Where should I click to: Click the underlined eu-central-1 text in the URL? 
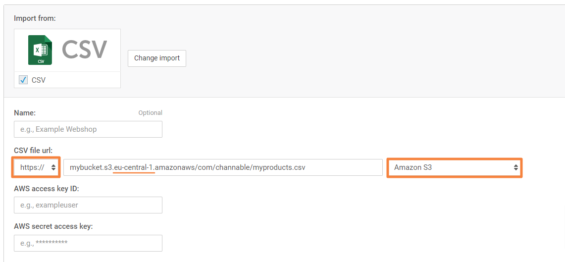point(134,167)
